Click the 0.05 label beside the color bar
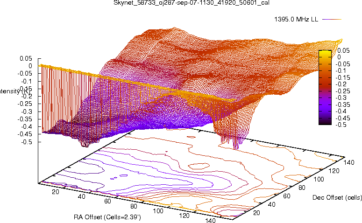This screenshot has height=223, width=362. pos(343,50)
